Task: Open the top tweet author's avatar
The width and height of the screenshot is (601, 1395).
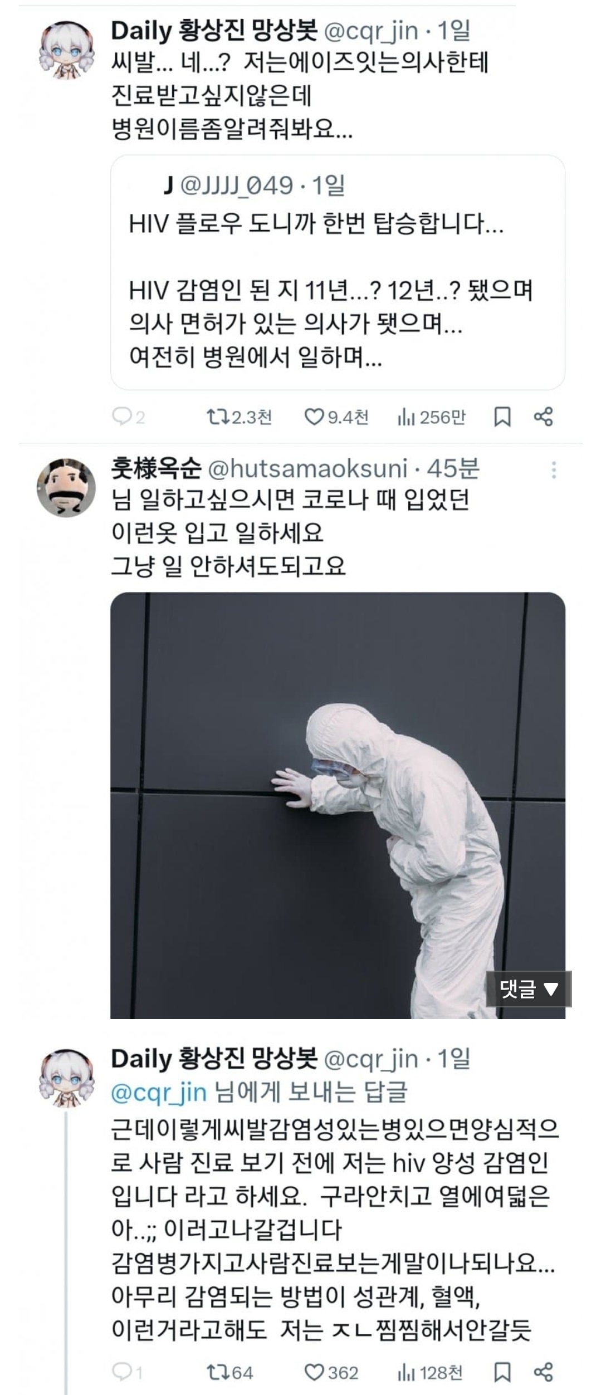Action: [66, 50]
